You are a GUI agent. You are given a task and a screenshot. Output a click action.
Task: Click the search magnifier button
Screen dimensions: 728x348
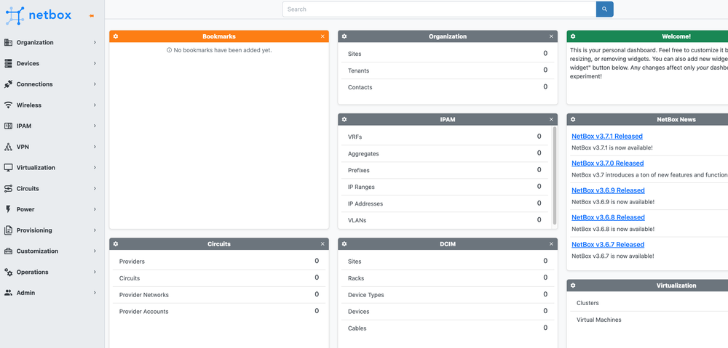click(604, 9)
